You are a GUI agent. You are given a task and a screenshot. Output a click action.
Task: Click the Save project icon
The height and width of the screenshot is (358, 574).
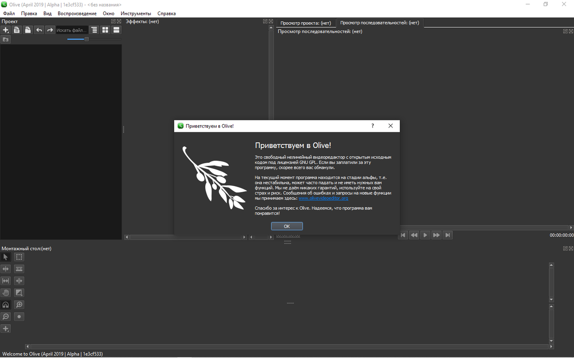28,30
